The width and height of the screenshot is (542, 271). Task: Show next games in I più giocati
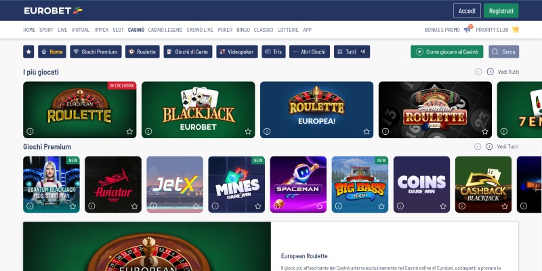pyautogui.click(x=490, y=72)
